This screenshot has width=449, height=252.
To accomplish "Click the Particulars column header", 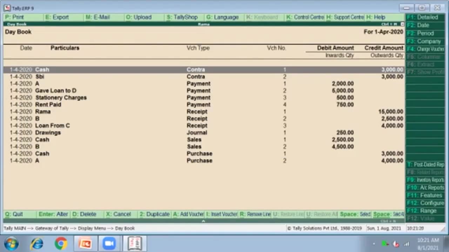I will [65, 48].
